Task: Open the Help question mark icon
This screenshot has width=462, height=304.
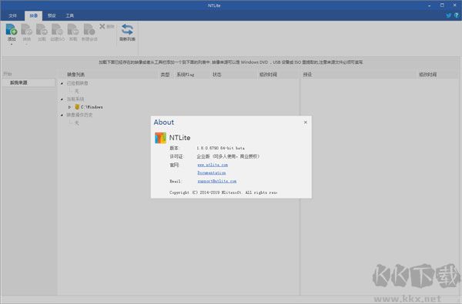Action: pyautogui.click(x=457, y=15)
